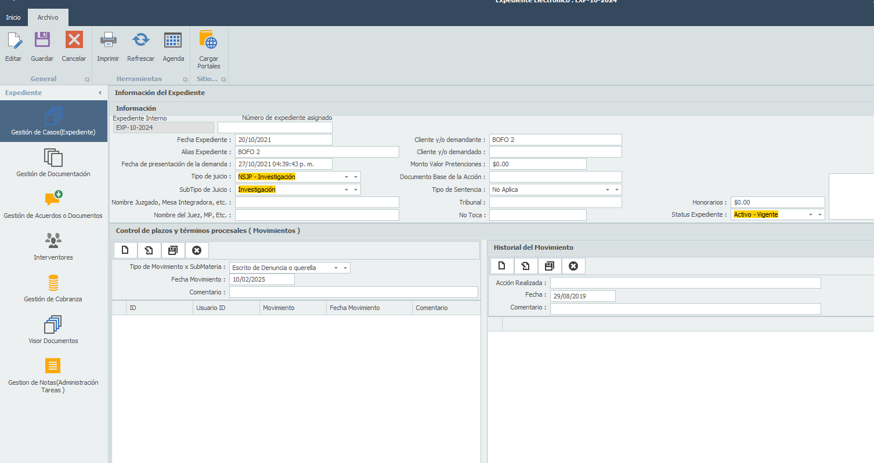Open the Status Expediente dropdown
The image size is (874, 463).
[x=819, y=214]
